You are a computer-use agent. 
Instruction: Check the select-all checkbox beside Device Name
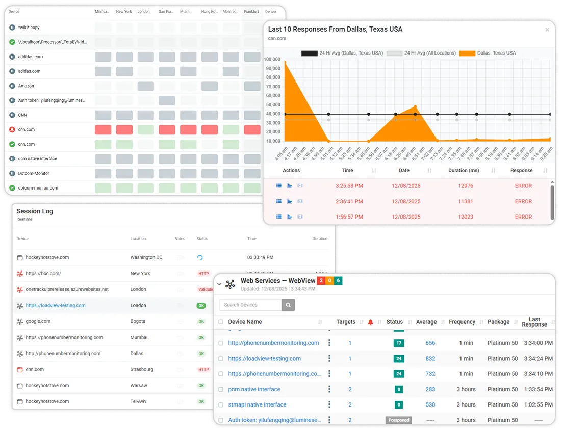221,322
